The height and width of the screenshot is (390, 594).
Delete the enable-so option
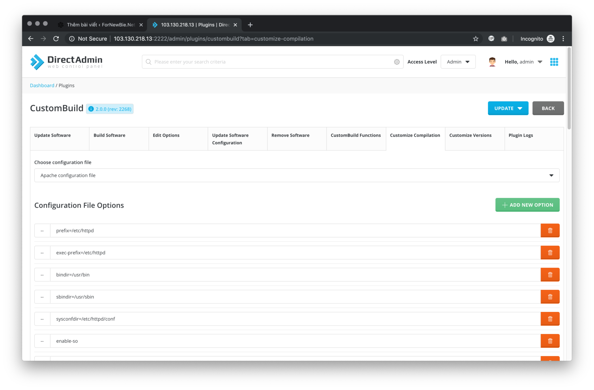pyautogui.click(x=550, y=341)
